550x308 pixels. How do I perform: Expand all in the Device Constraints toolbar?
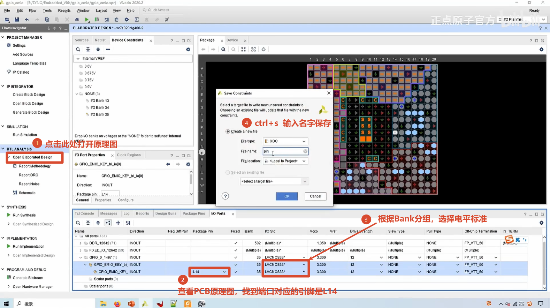click(98, 50)
